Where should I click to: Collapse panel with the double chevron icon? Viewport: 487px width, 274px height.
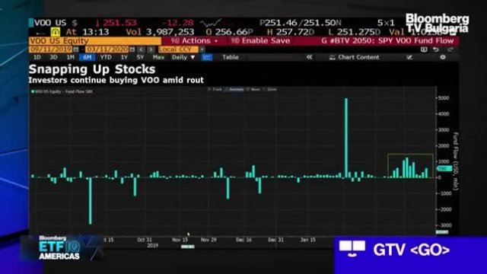(310, 57)
